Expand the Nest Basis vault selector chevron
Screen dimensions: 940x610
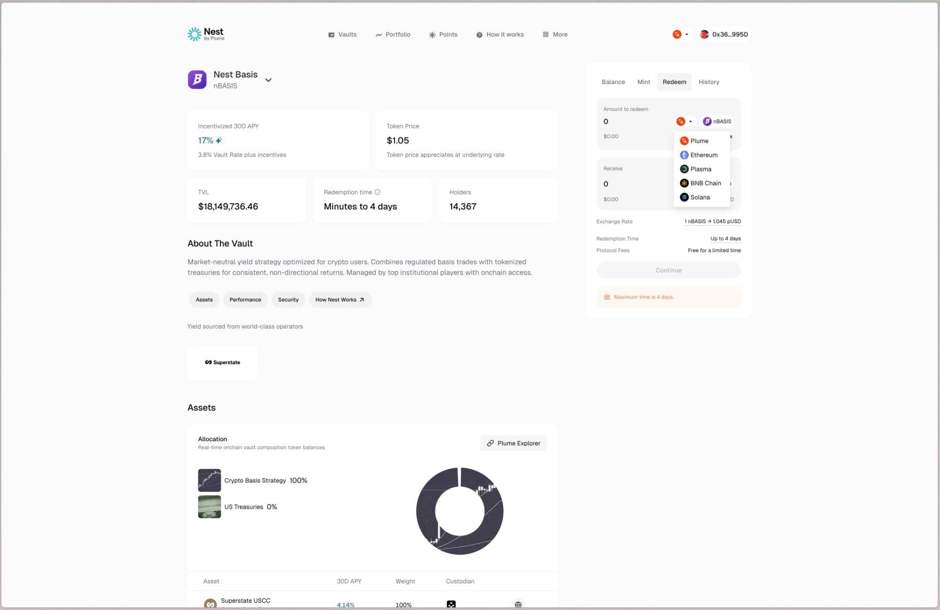click(268, 80)
